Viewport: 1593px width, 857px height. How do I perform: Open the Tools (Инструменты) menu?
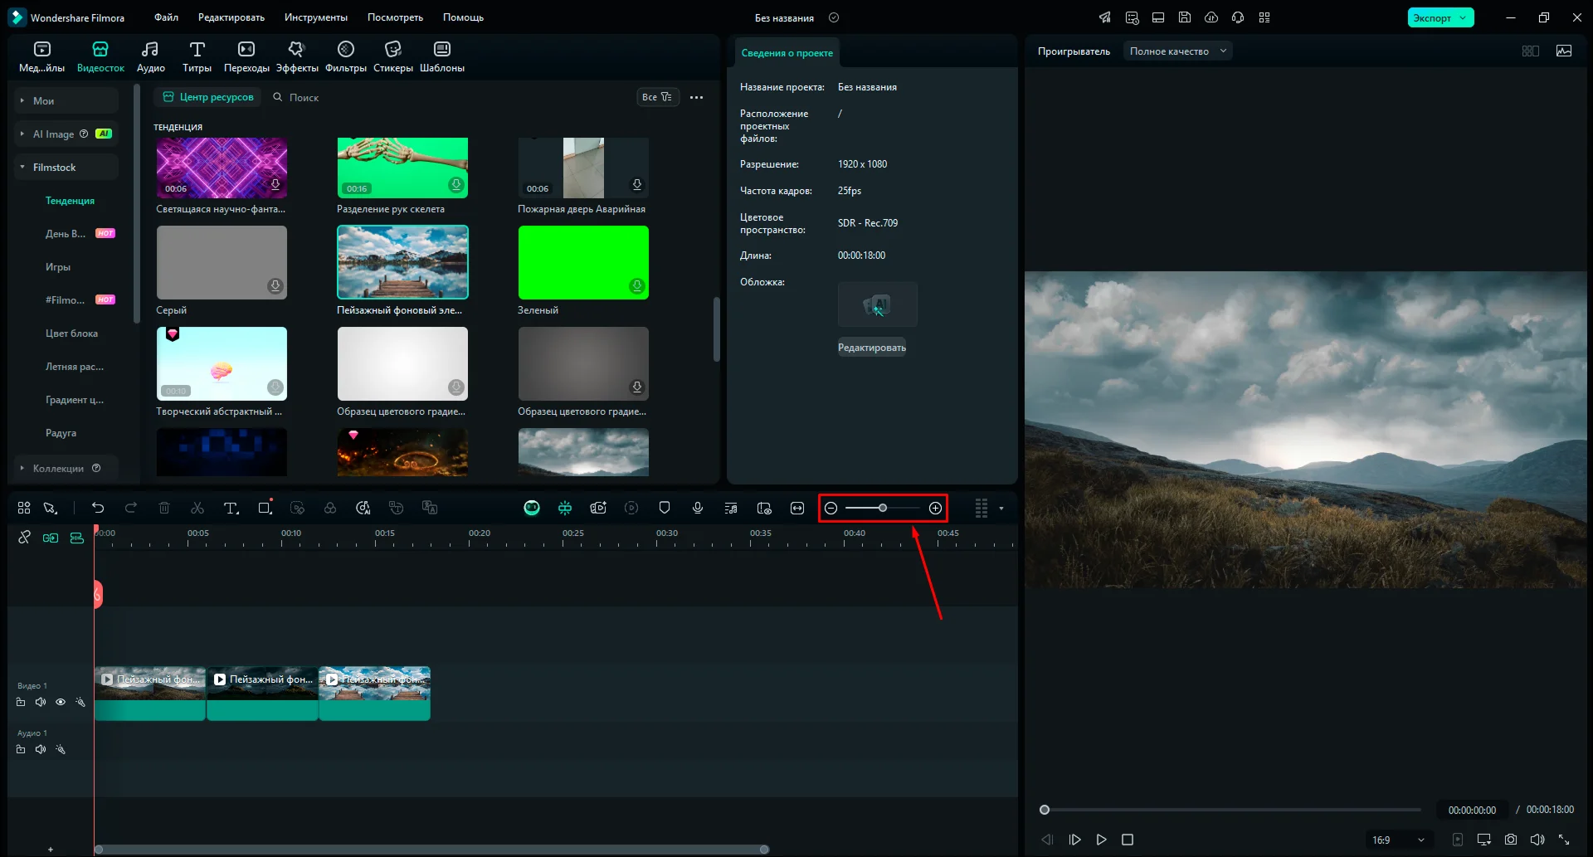(315, 17)
